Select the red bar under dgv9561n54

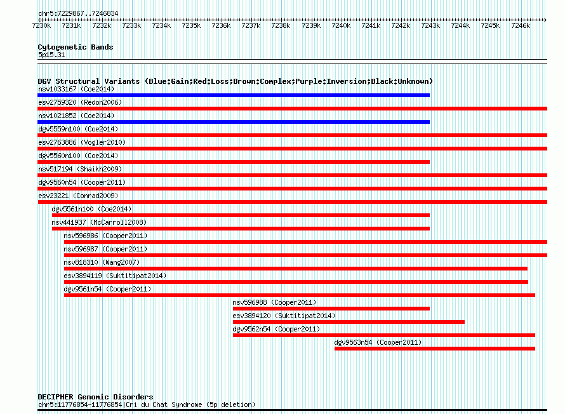pos(300,295)
